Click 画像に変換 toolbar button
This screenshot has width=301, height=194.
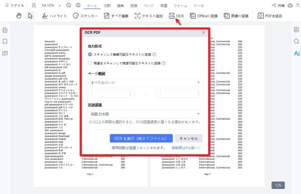coord(236,16)
